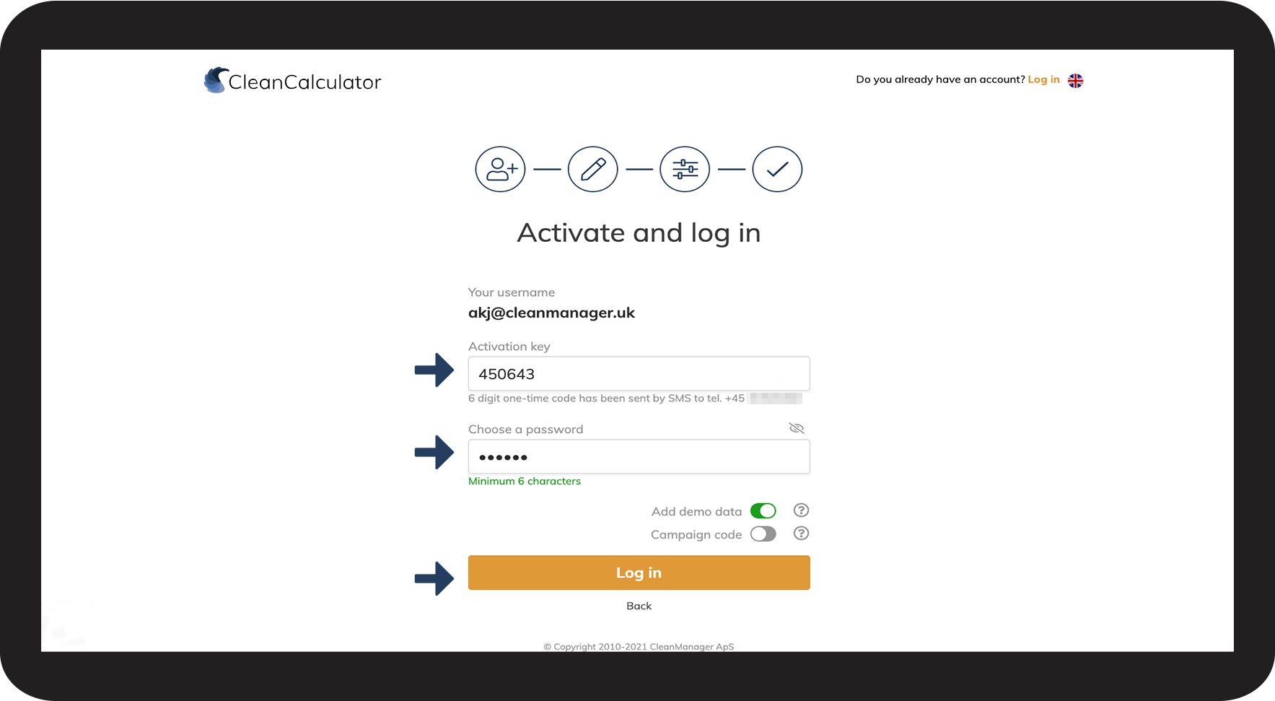Click the add-user step icon

point(500,169)
